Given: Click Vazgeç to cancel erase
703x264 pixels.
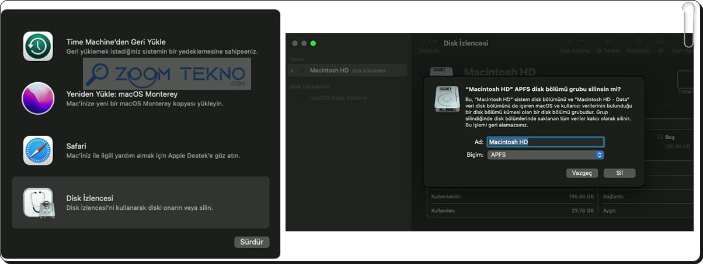Looking at the screenshot, I should (582, 173).
